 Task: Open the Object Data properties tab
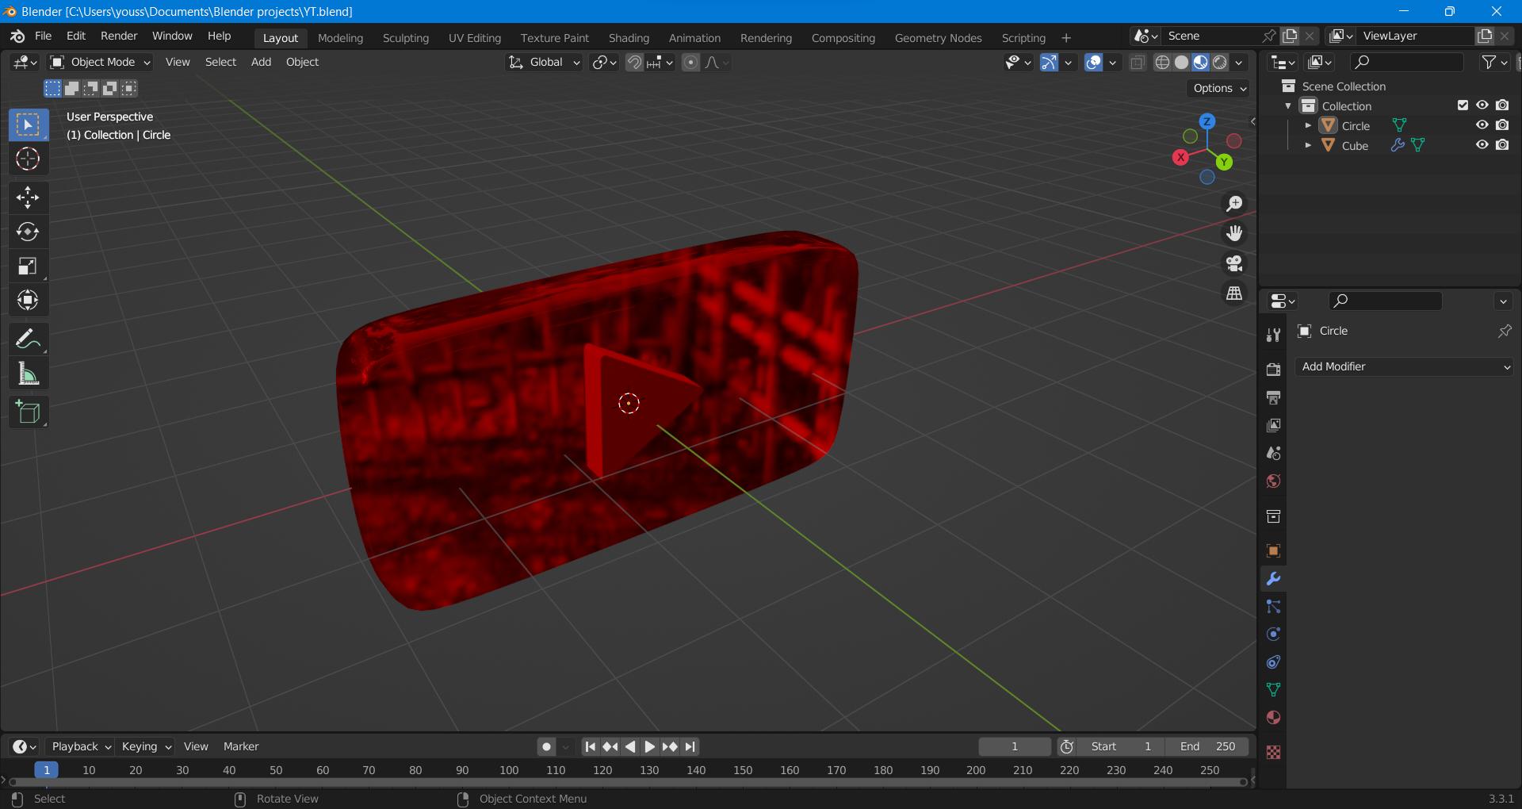coord(1273,690)
